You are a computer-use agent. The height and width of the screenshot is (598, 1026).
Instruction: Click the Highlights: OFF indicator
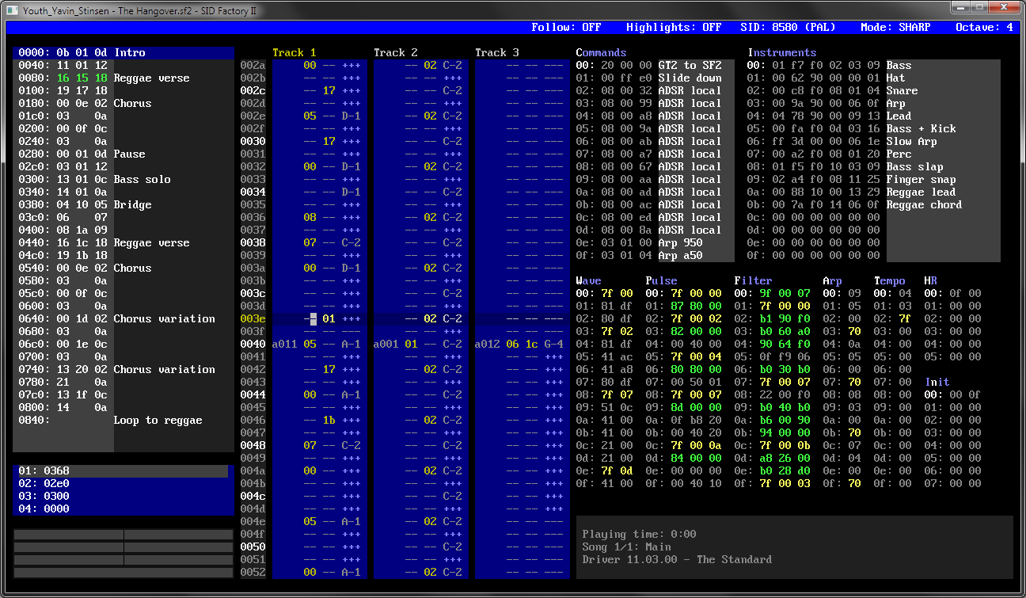pos(674,27)
